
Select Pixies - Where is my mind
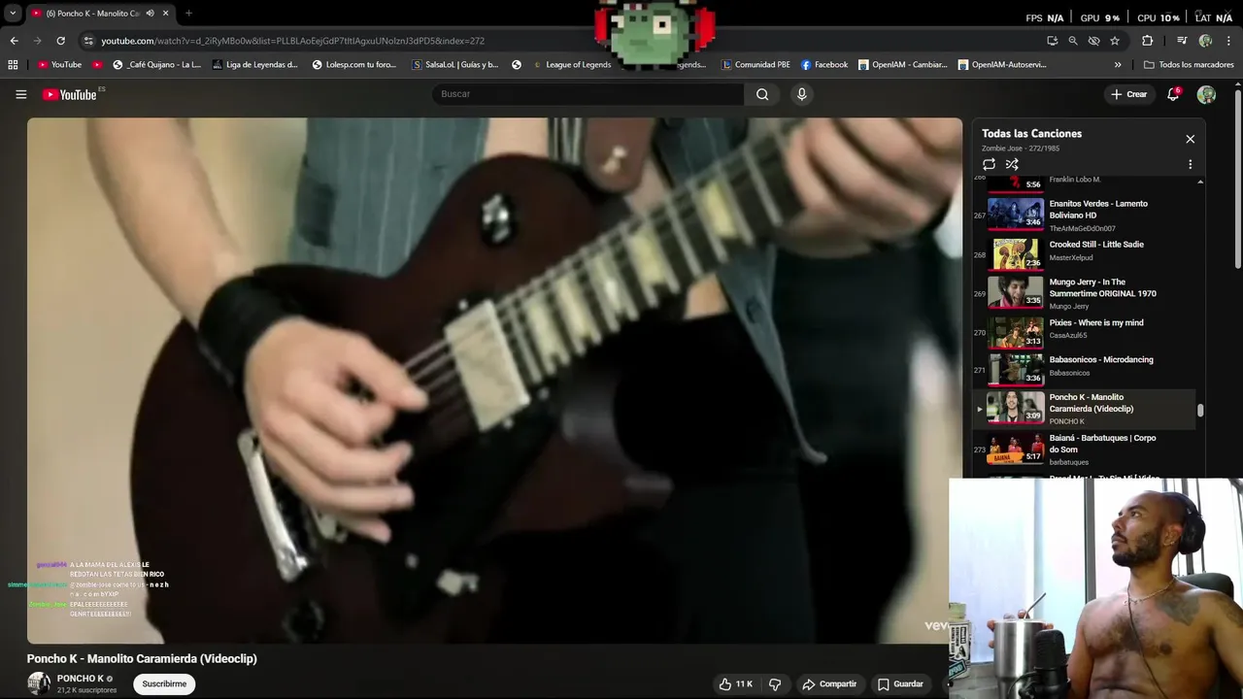(x=1084, y=332)
